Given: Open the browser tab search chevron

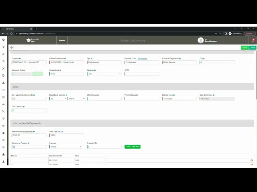Looking at the screenshot, I should (x=235, y=28).
